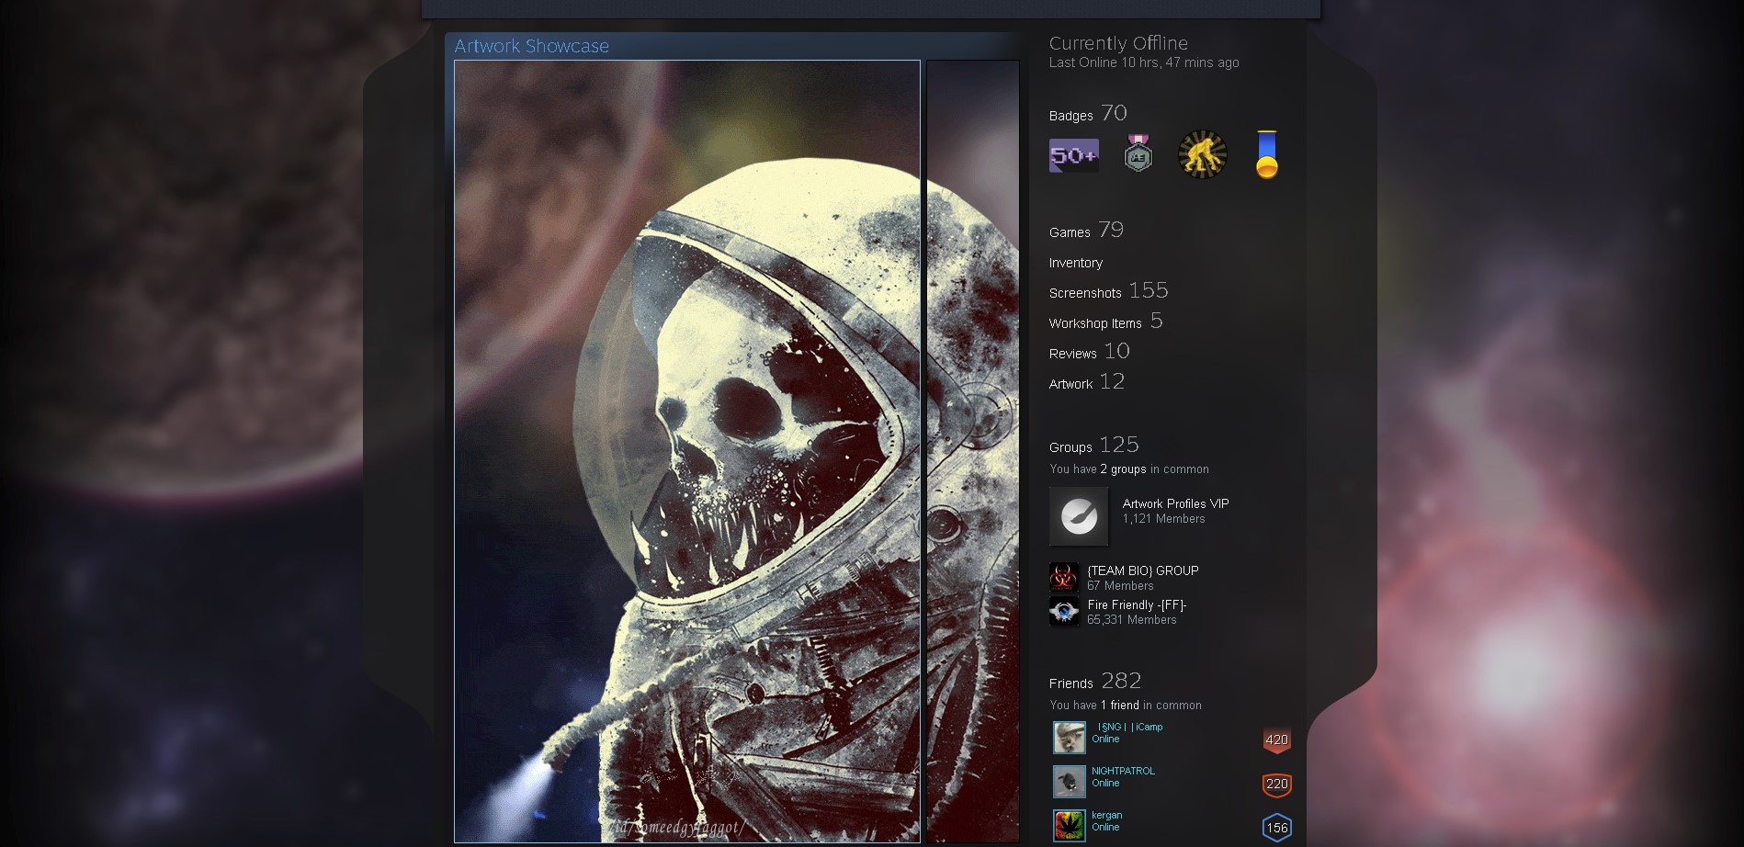Open the Friends 282 link
1744x847 pixels.
[x=1095, y=682]
